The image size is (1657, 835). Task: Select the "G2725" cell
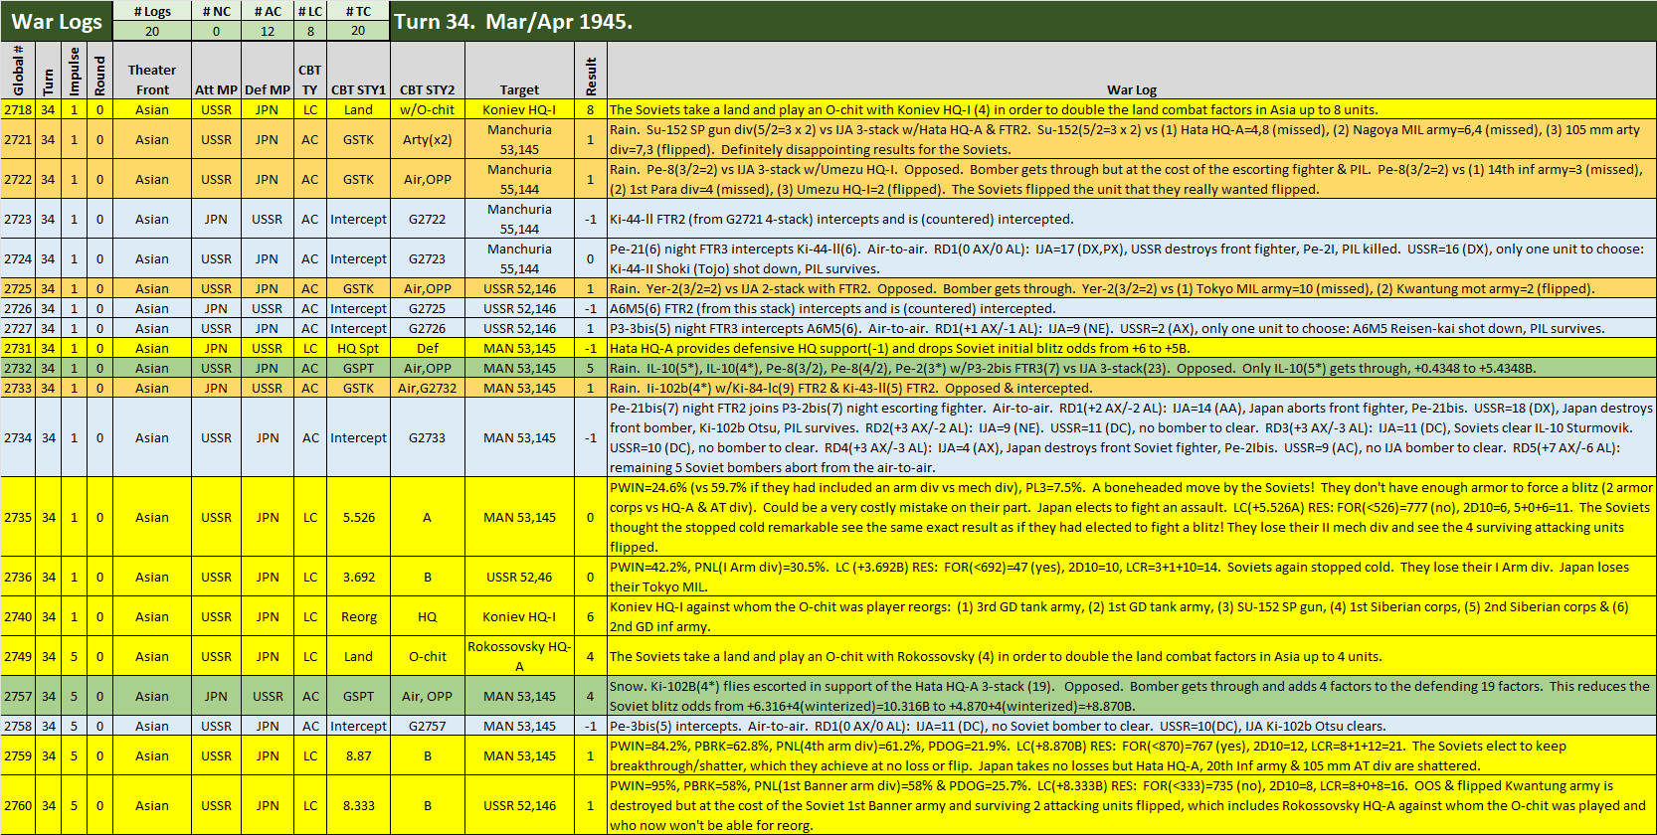(428, 308)
